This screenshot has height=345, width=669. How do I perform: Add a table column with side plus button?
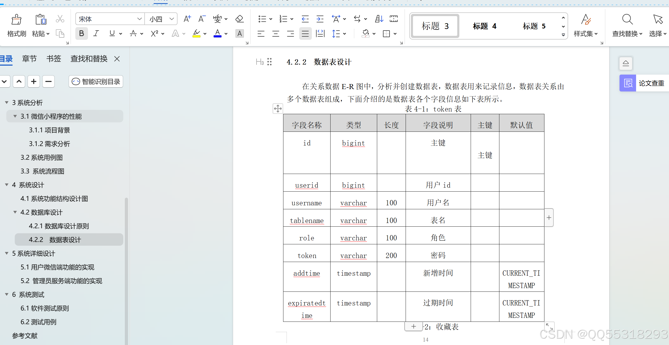pos(549,217)
